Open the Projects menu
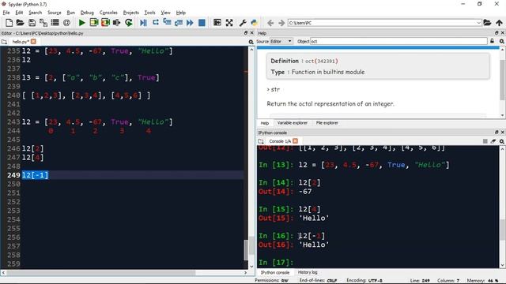Image resolution: width=506 pixels, height=284 pixels. point(131,13)
